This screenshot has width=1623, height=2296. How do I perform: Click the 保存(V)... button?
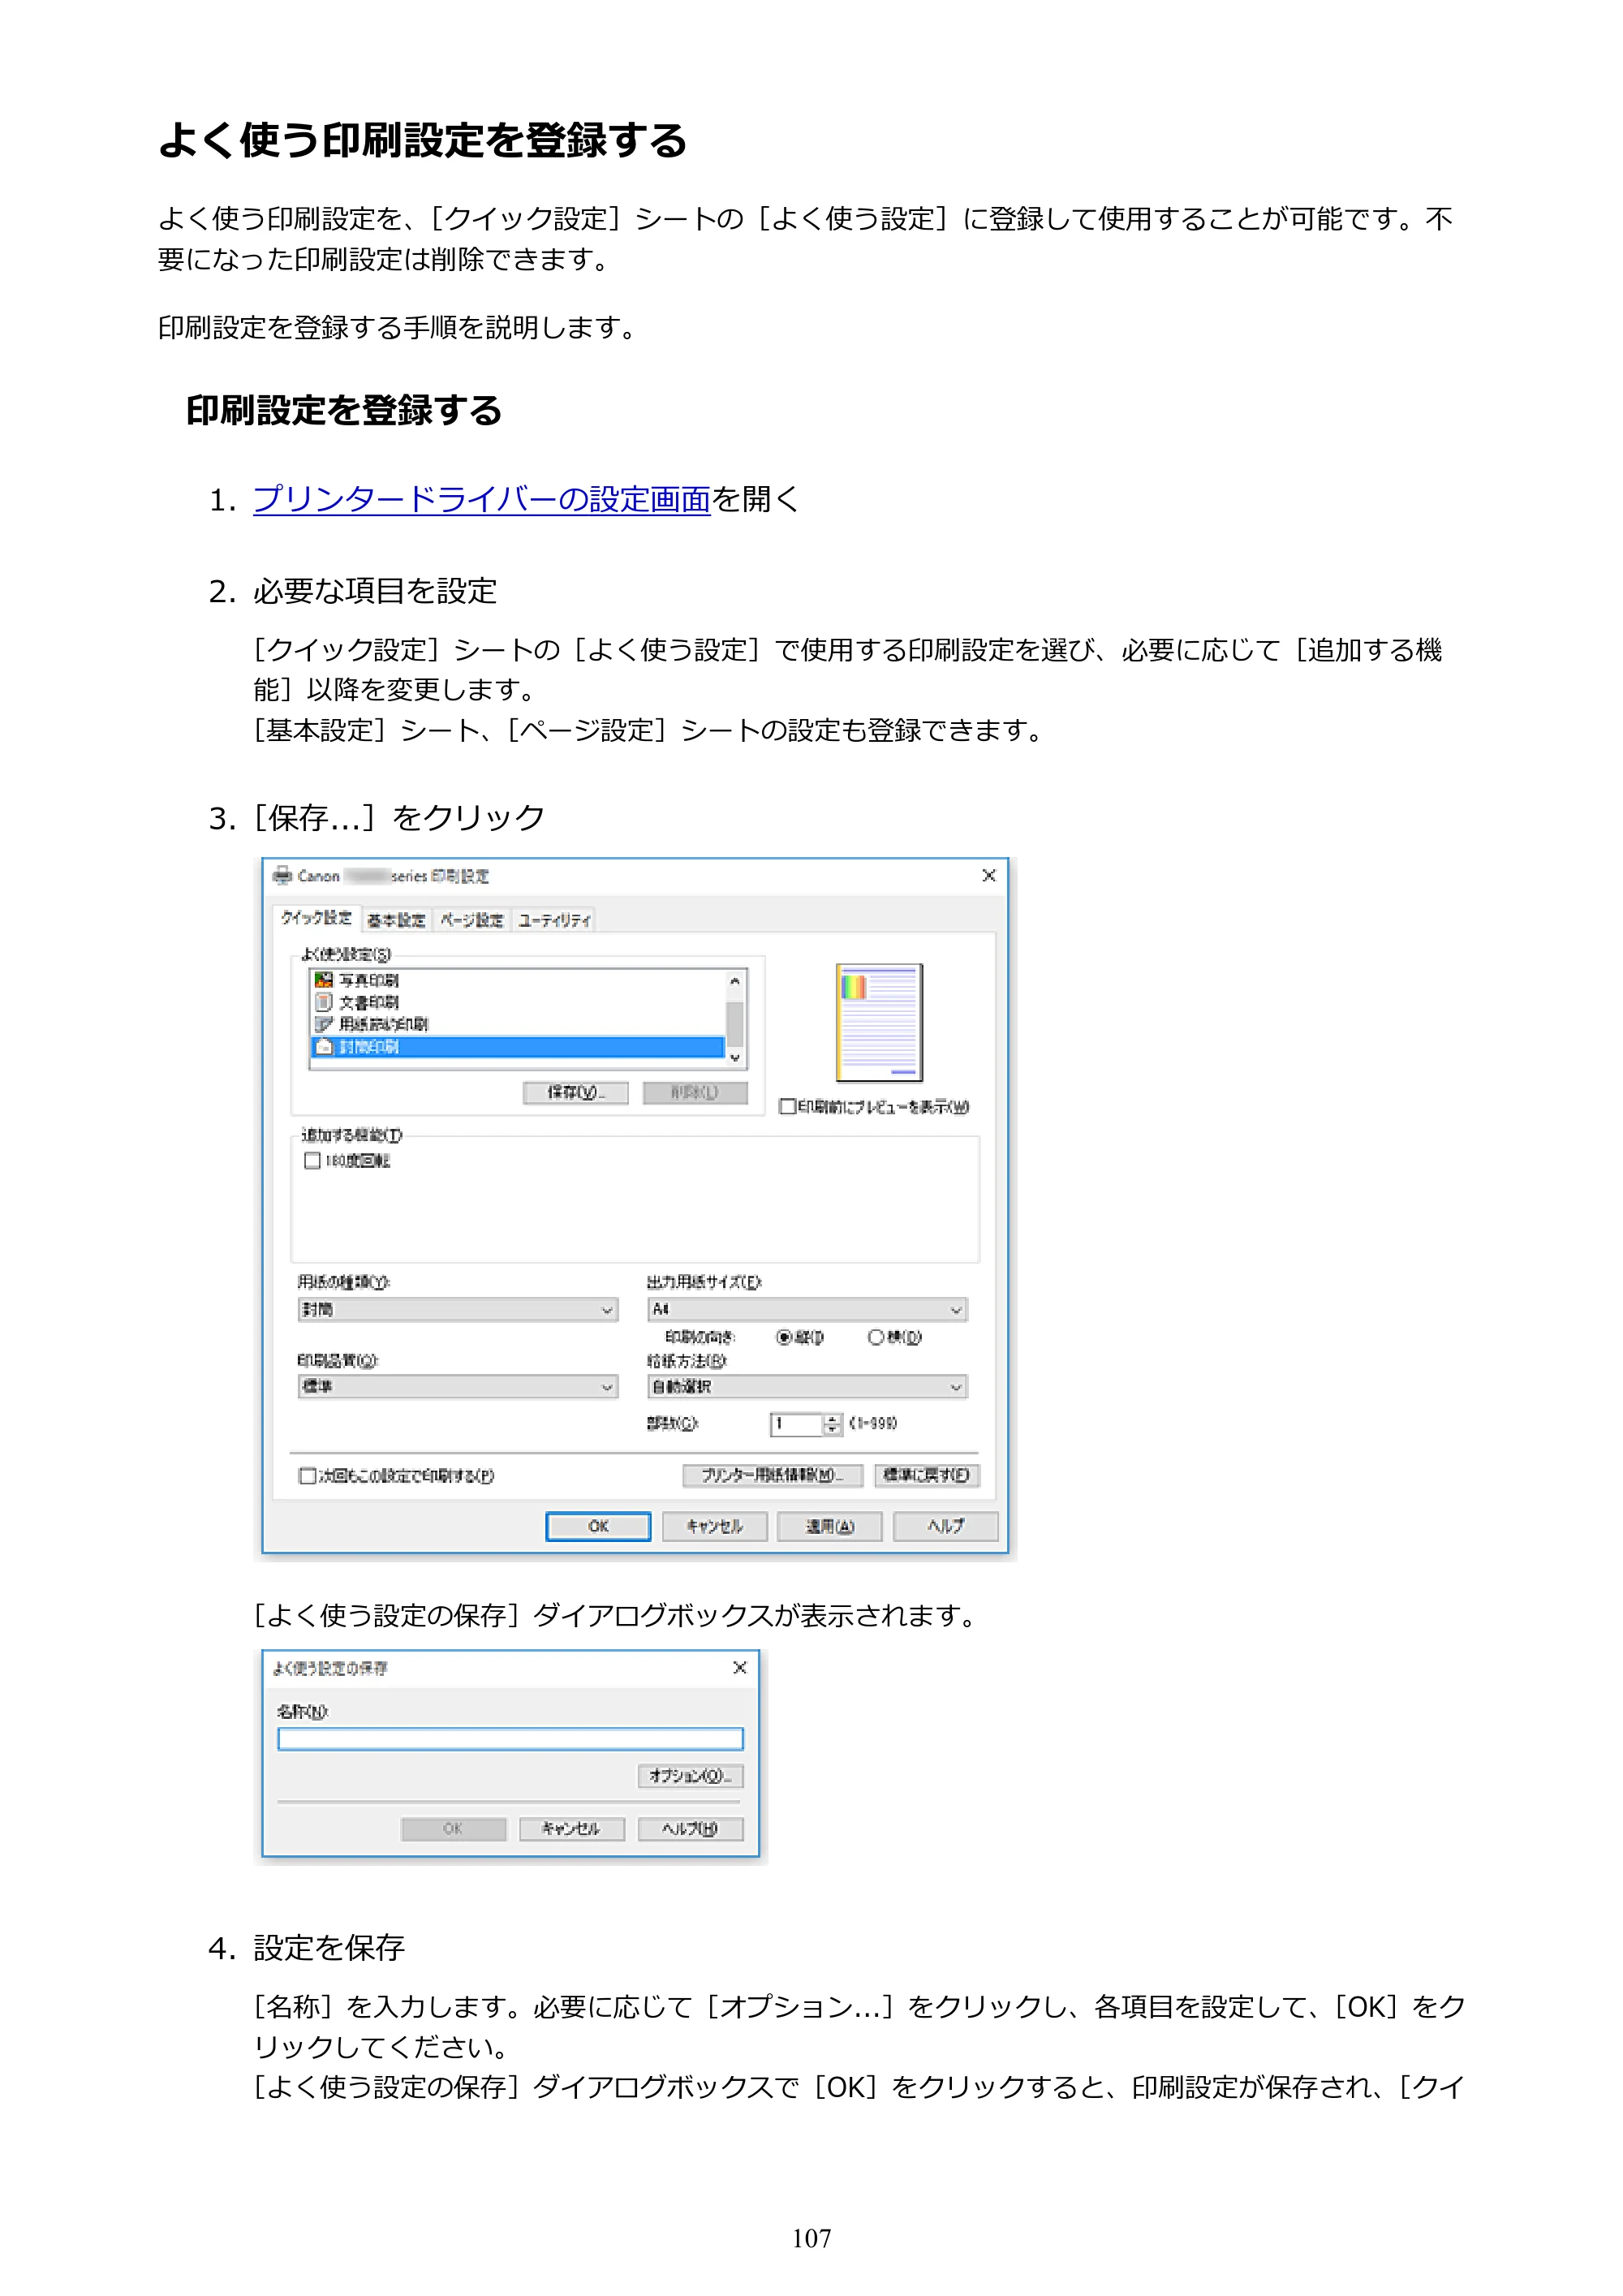click(576, 1093)
